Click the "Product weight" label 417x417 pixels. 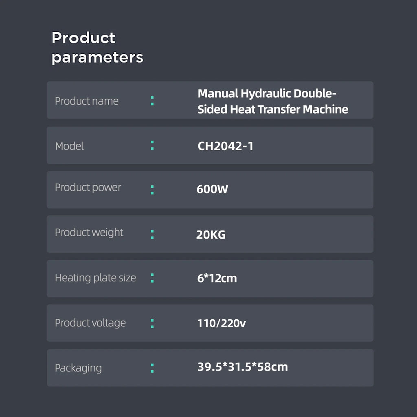[x=89, y=232]
